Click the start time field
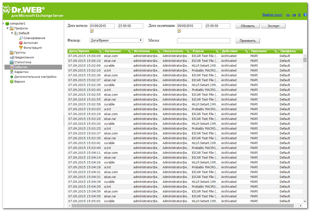310x211 pixels. pyautogui.click(x=130, y=26)
